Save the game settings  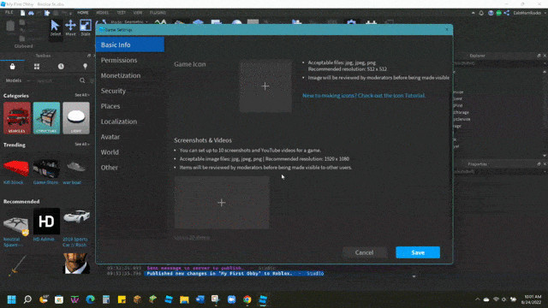click(418, 252)
